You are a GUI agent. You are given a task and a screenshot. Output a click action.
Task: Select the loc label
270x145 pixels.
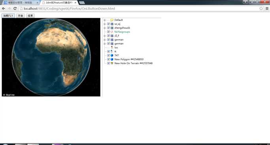pyautogui.click(x=116, y=48)
